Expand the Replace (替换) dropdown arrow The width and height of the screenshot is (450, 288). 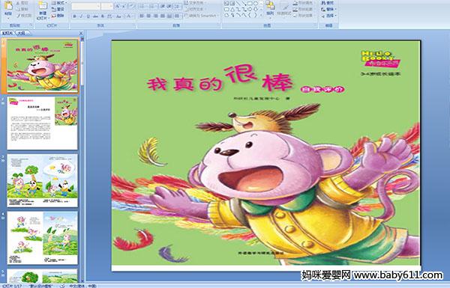tap(336, 10)
